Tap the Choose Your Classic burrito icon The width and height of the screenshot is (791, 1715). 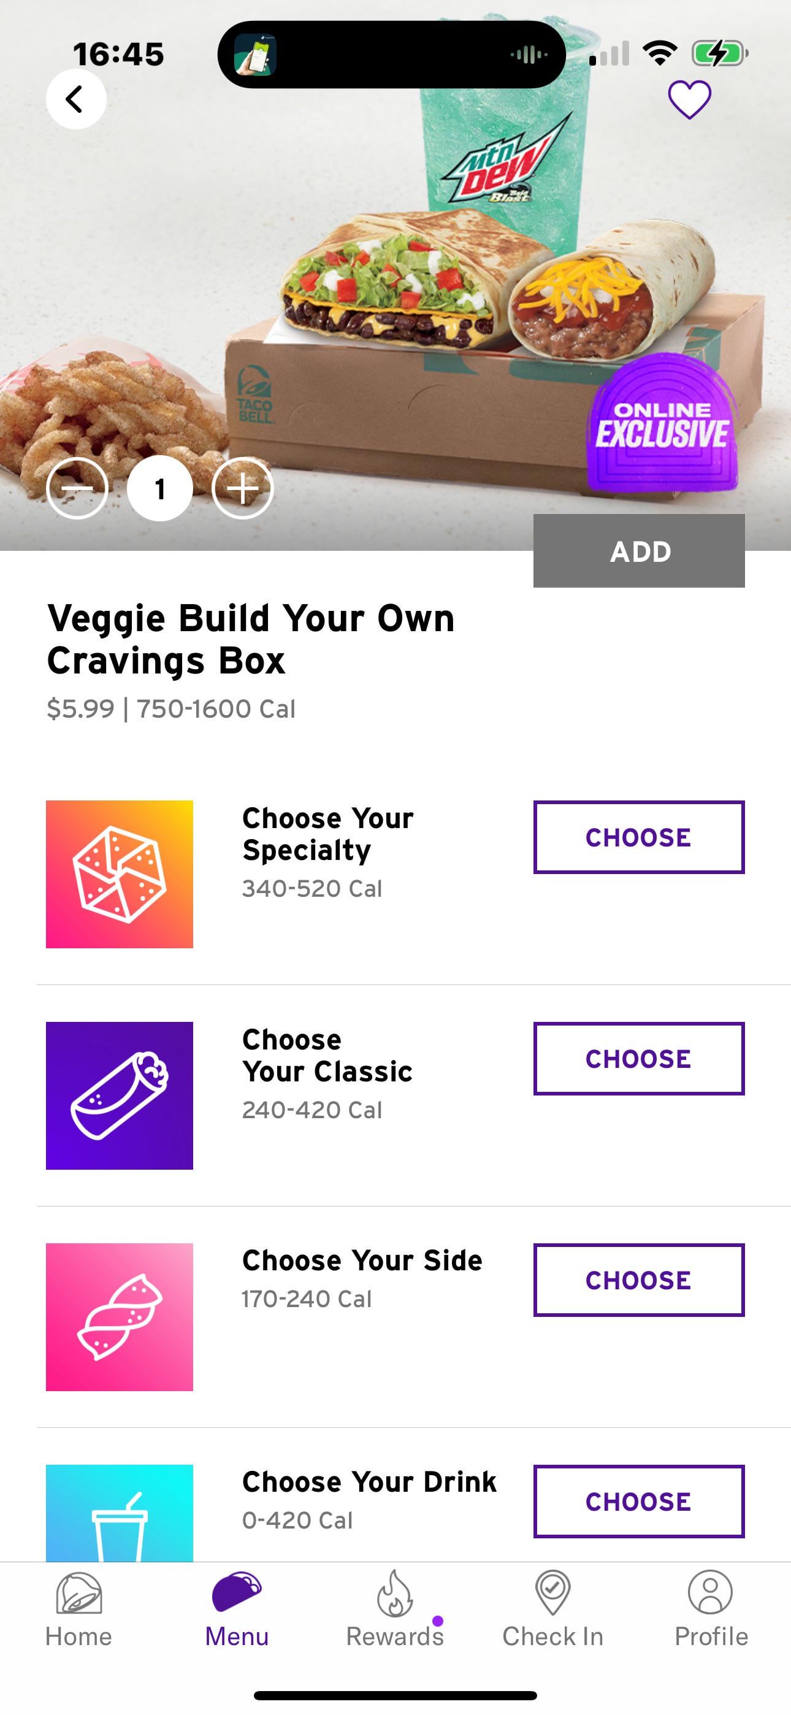[x=119, y=1095]
